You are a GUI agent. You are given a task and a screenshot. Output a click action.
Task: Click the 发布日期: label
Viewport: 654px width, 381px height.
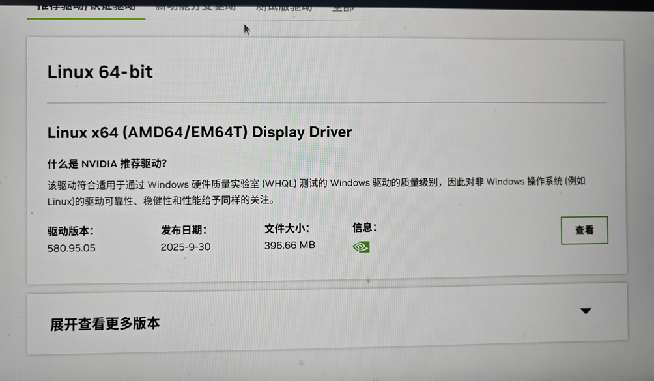tap(184, 230)
